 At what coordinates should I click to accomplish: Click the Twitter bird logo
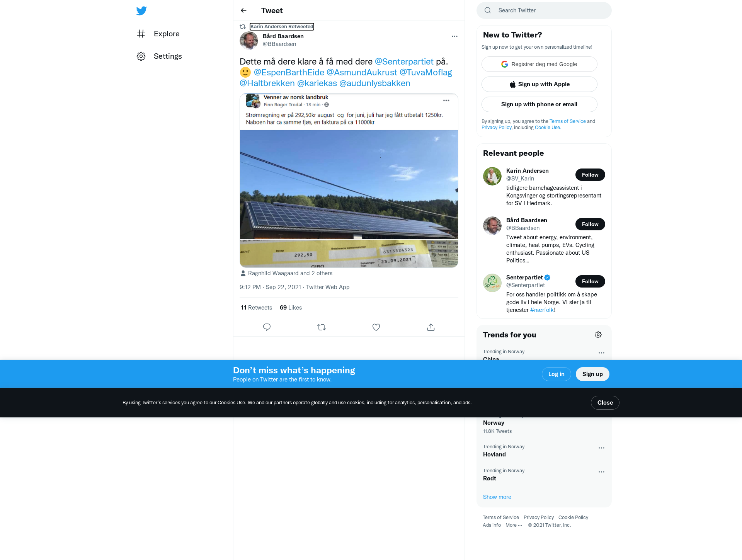pyautogui.click(x=141, y=11)
